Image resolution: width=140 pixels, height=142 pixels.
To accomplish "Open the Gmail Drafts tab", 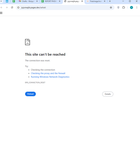I will (27, 1).
